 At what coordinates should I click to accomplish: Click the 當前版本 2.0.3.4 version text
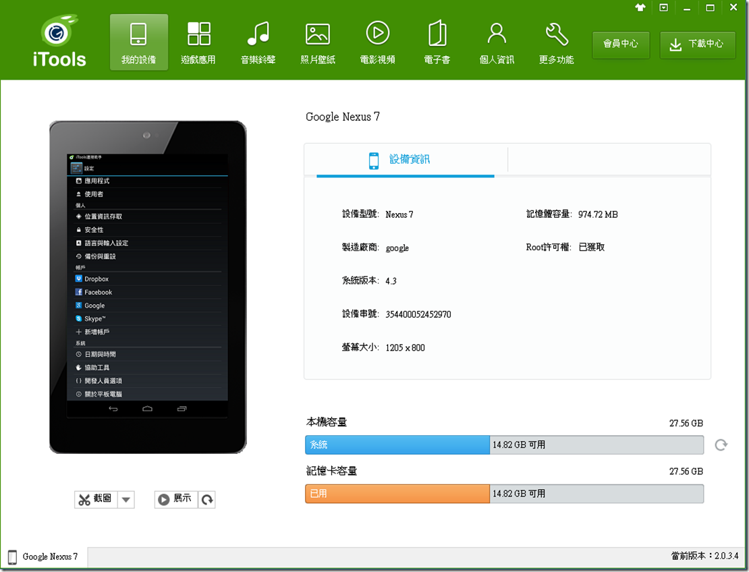click(x=704, y=556)
